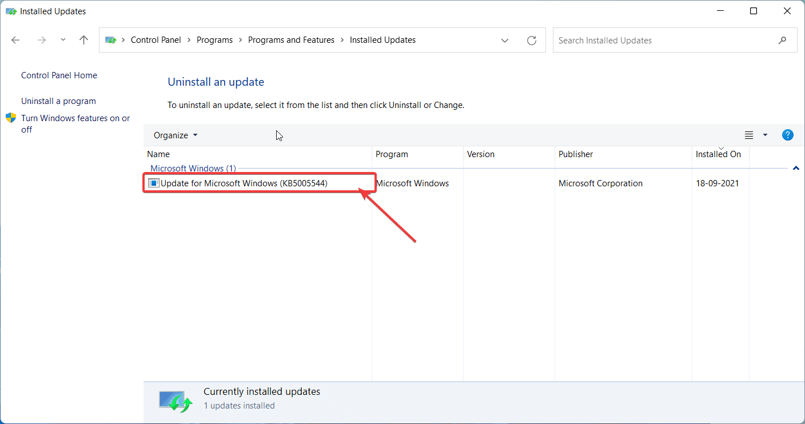The width and height of the screenshot is (805, 424).
Task: Click Installed Updates breadcrumb segment
Action: tap(382, 40)
